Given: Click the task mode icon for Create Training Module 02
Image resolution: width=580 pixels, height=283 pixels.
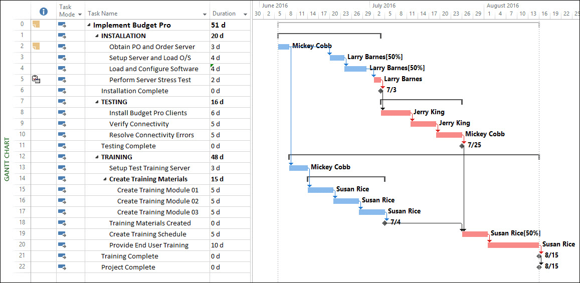Looking at the screenshot, I should point(62,201).
